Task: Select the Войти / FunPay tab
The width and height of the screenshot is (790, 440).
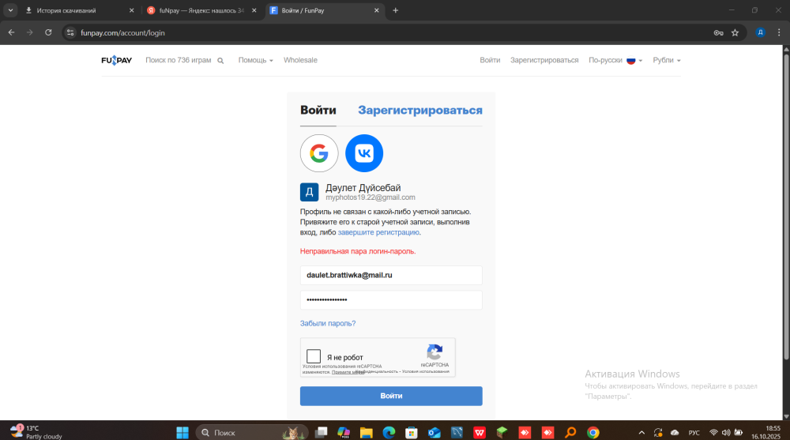Action: pos(325,10)
